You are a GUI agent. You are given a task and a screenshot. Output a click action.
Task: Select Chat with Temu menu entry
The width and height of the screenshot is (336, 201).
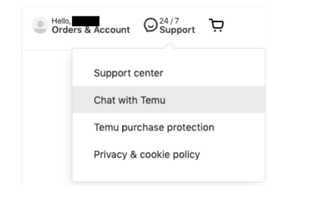click(169, 99)
